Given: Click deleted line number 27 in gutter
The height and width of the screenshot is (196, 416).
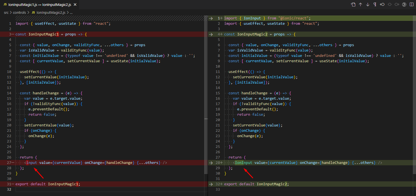Looking at the screenshot, I should [x=8, y=163].
